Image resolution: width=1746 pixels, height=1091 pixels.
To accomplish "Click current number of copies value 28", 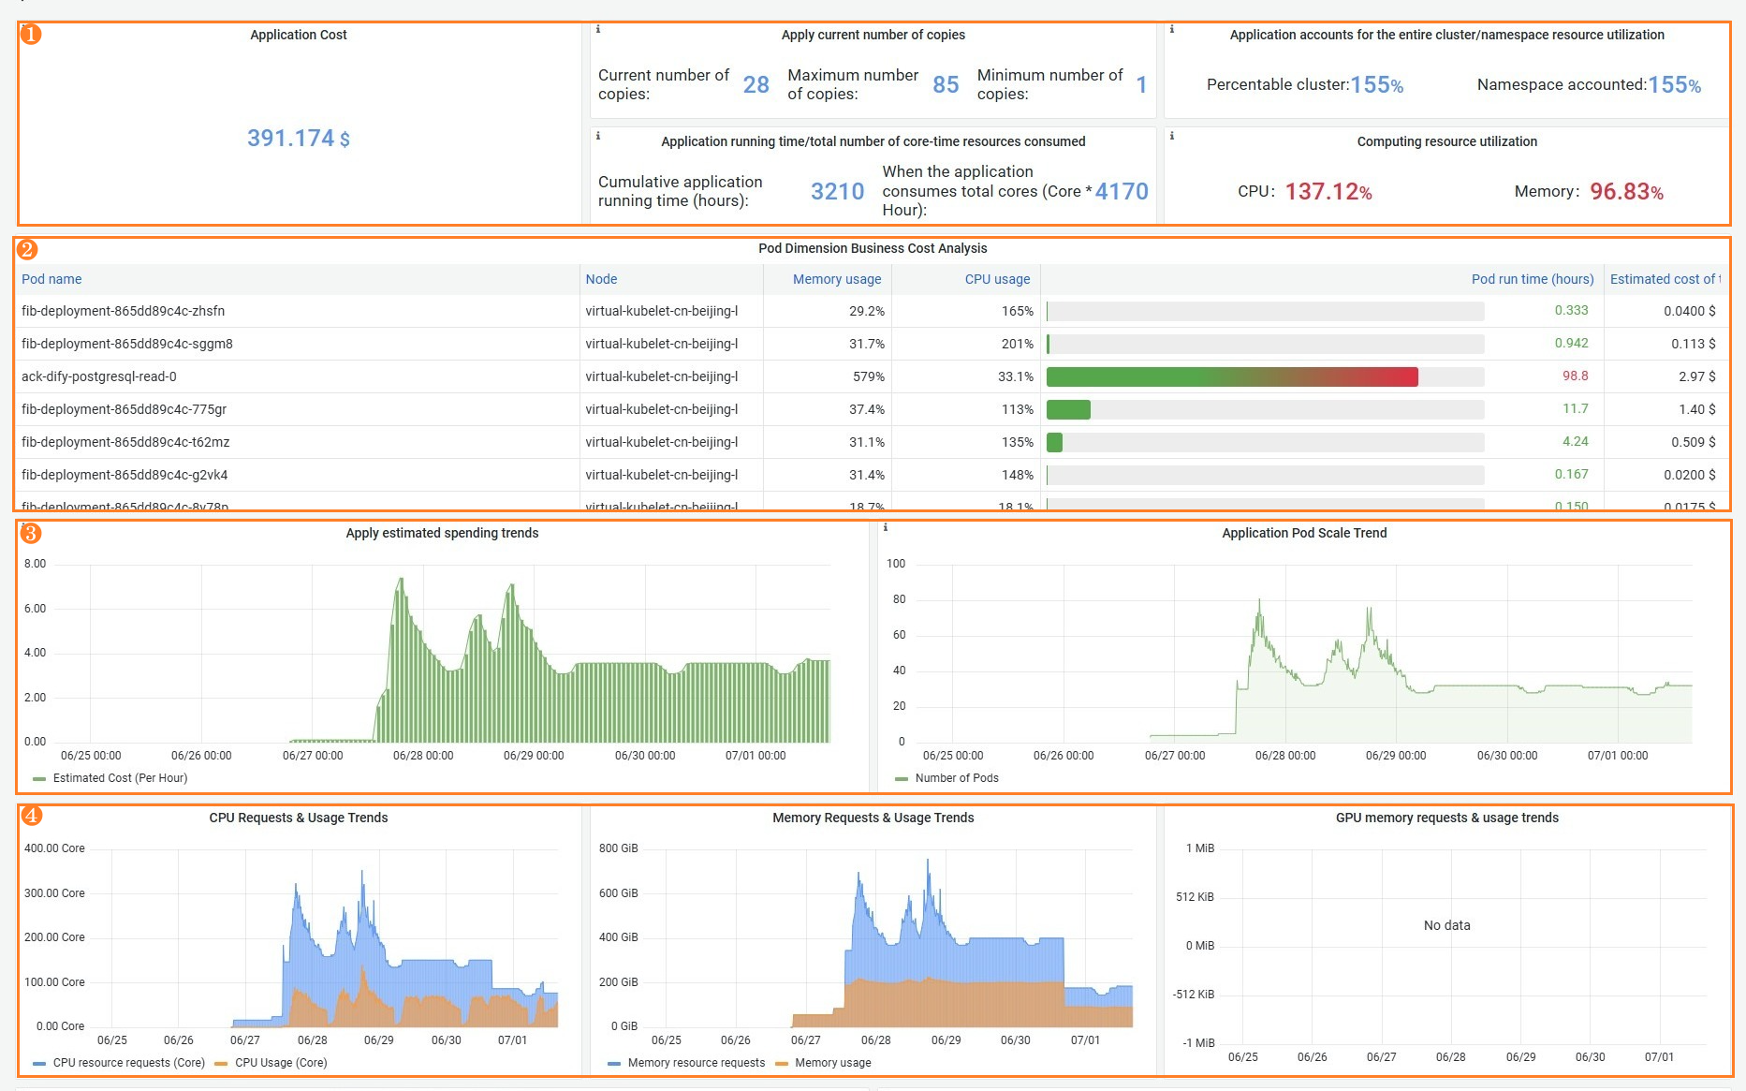I will tap(756, 85).
